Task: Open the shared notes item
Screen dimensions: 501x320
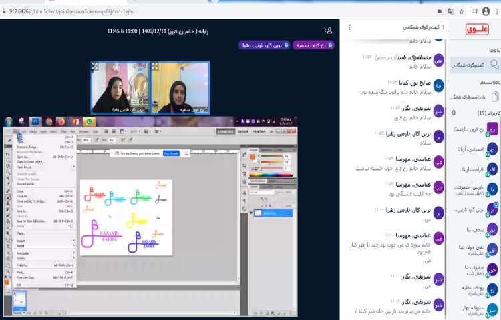Action: pyautogui.click(x=474, y=97)
